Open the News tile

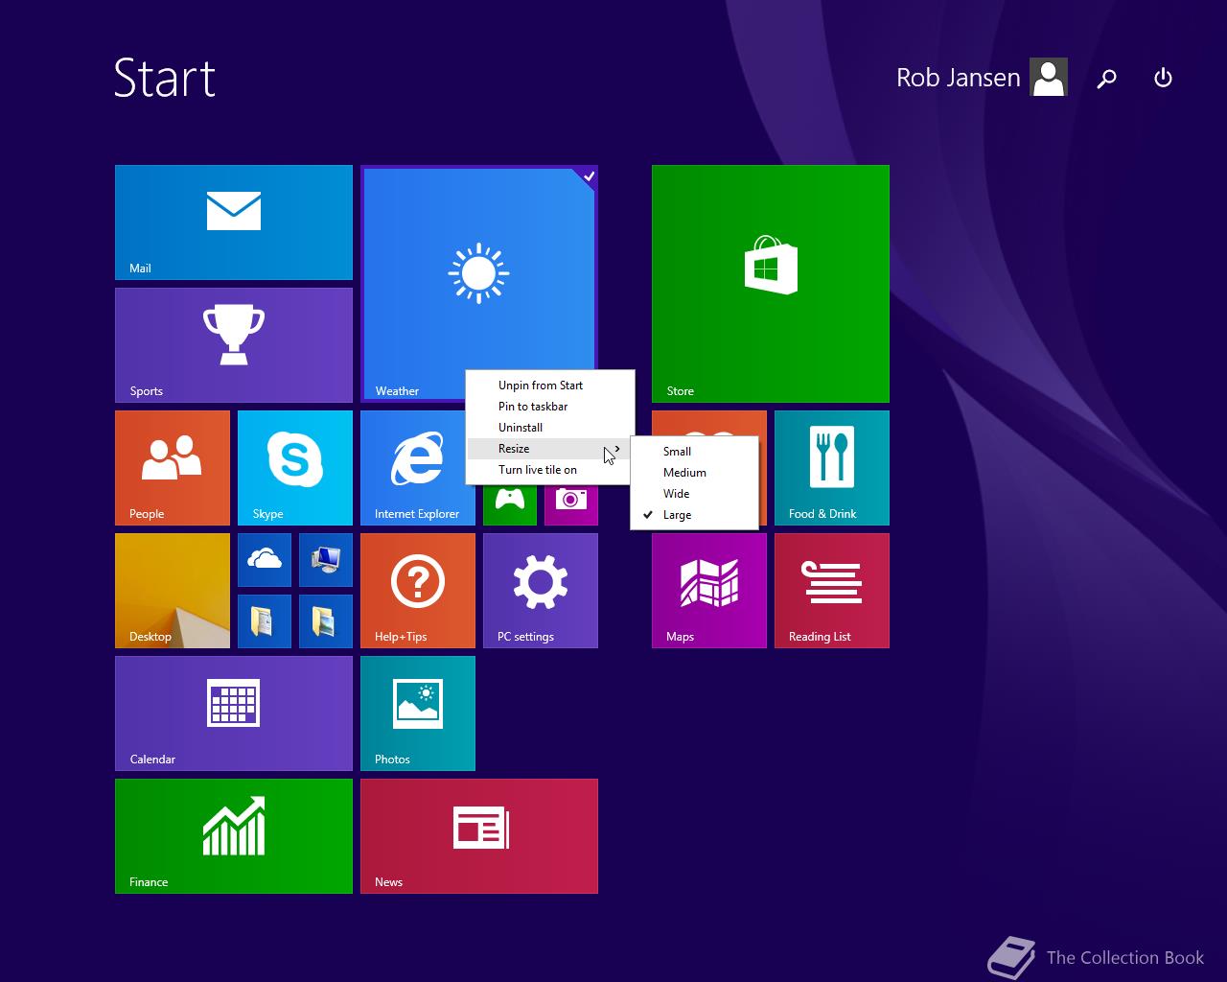pyautogui.click(x=479, y=836)
